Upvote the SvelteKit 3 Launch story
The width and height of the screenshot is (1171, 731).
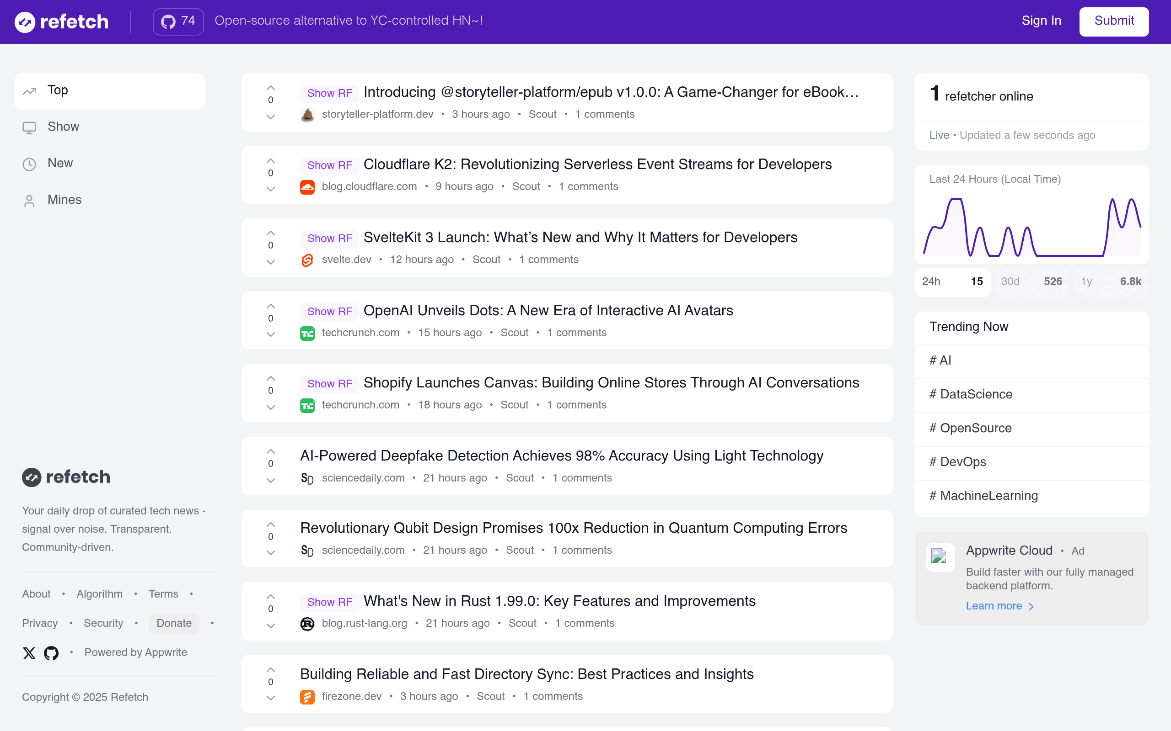click(x=270, y=233)
